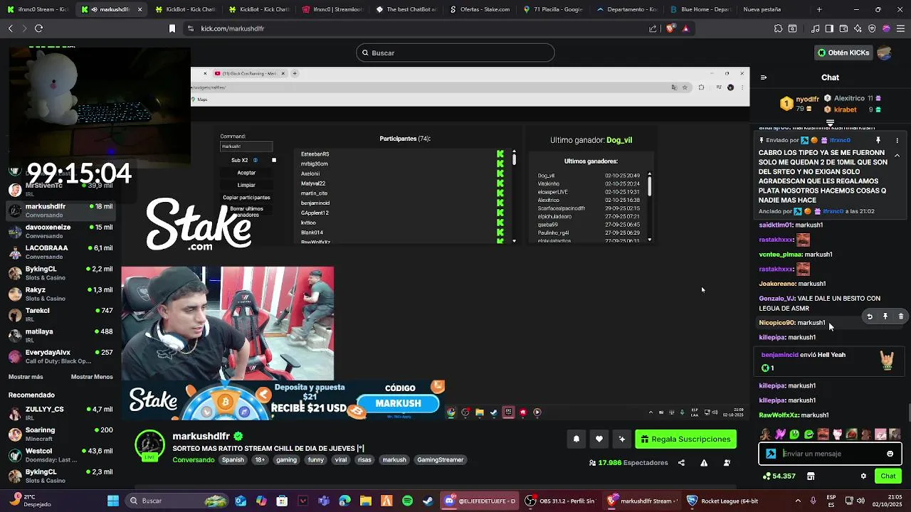
Task: Focus the Enviar un mensaje chat input
Action: [830, 454]
